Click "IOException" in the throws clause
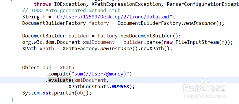This screenshot has width=239, height=104. point(70,4)
